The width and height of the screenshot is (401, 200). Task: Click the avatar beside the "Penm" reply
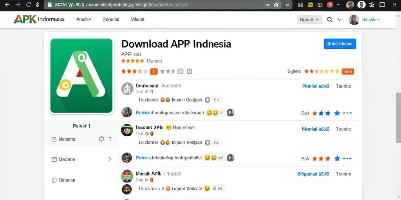(126, 158)
